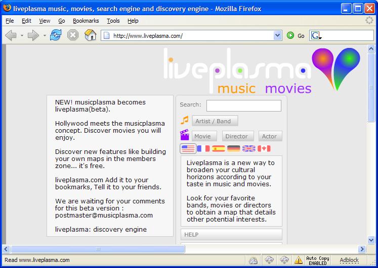
Task: Select the French flag
Action: pos(203,148)
